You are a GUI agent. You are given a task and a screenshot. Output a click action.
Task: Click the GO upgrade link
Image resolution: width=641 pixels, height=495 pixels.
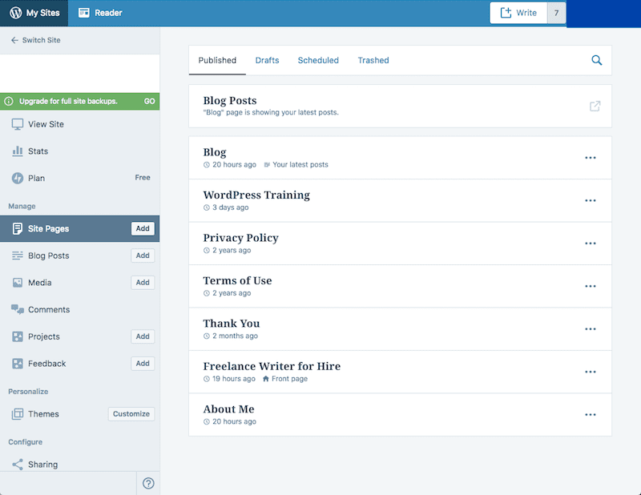pos(149,102)
